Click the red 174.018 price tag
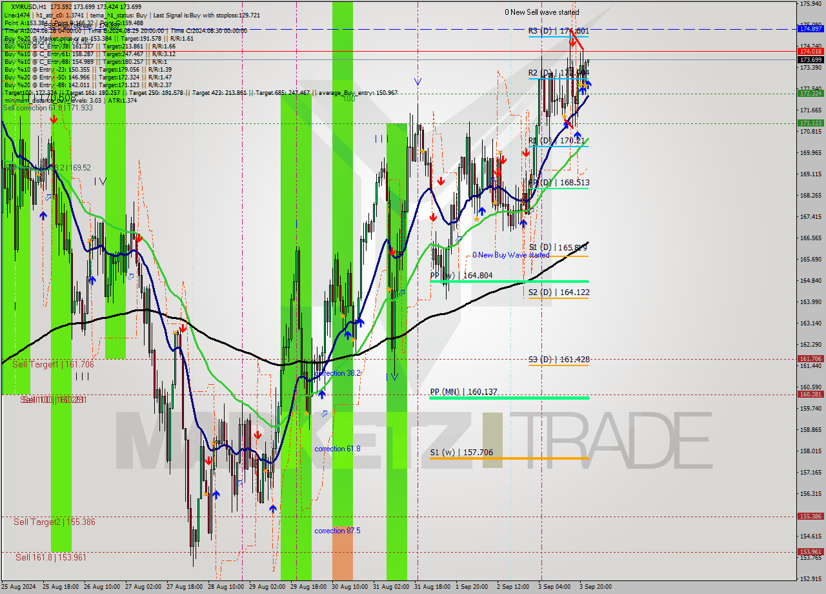The width and height of the screenshot is (826, 594). pyautogui.click(x=811, y=51)
